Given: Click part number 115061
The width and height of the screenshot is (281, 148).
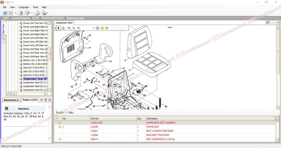Looking at the screenshot, I should click(94, 131).
